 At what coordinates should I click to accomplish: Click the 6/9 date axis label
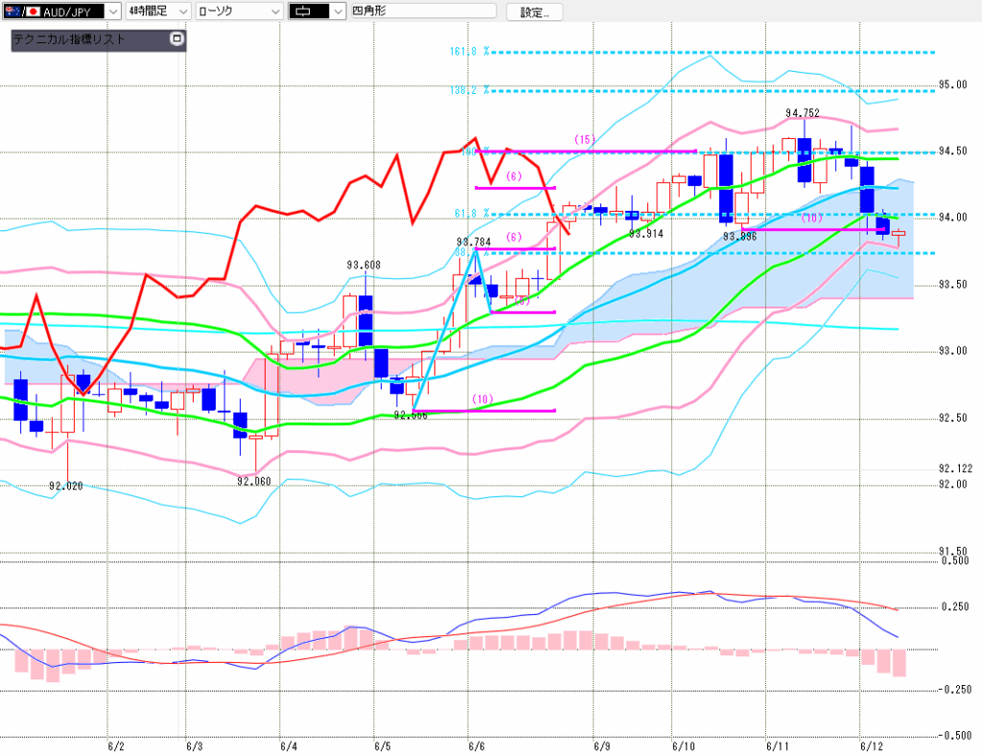602,746
